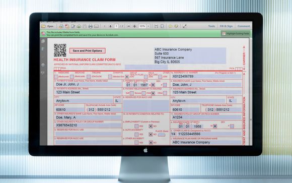Click the next page down-arrow icon
The image size is (292, 183).
110,26
